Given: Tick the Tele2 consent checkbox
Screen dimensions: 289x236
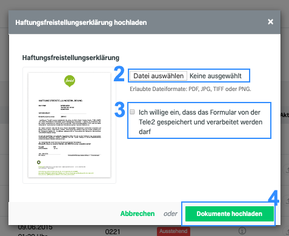Looking at the screenshot, I should coord(132,112).
